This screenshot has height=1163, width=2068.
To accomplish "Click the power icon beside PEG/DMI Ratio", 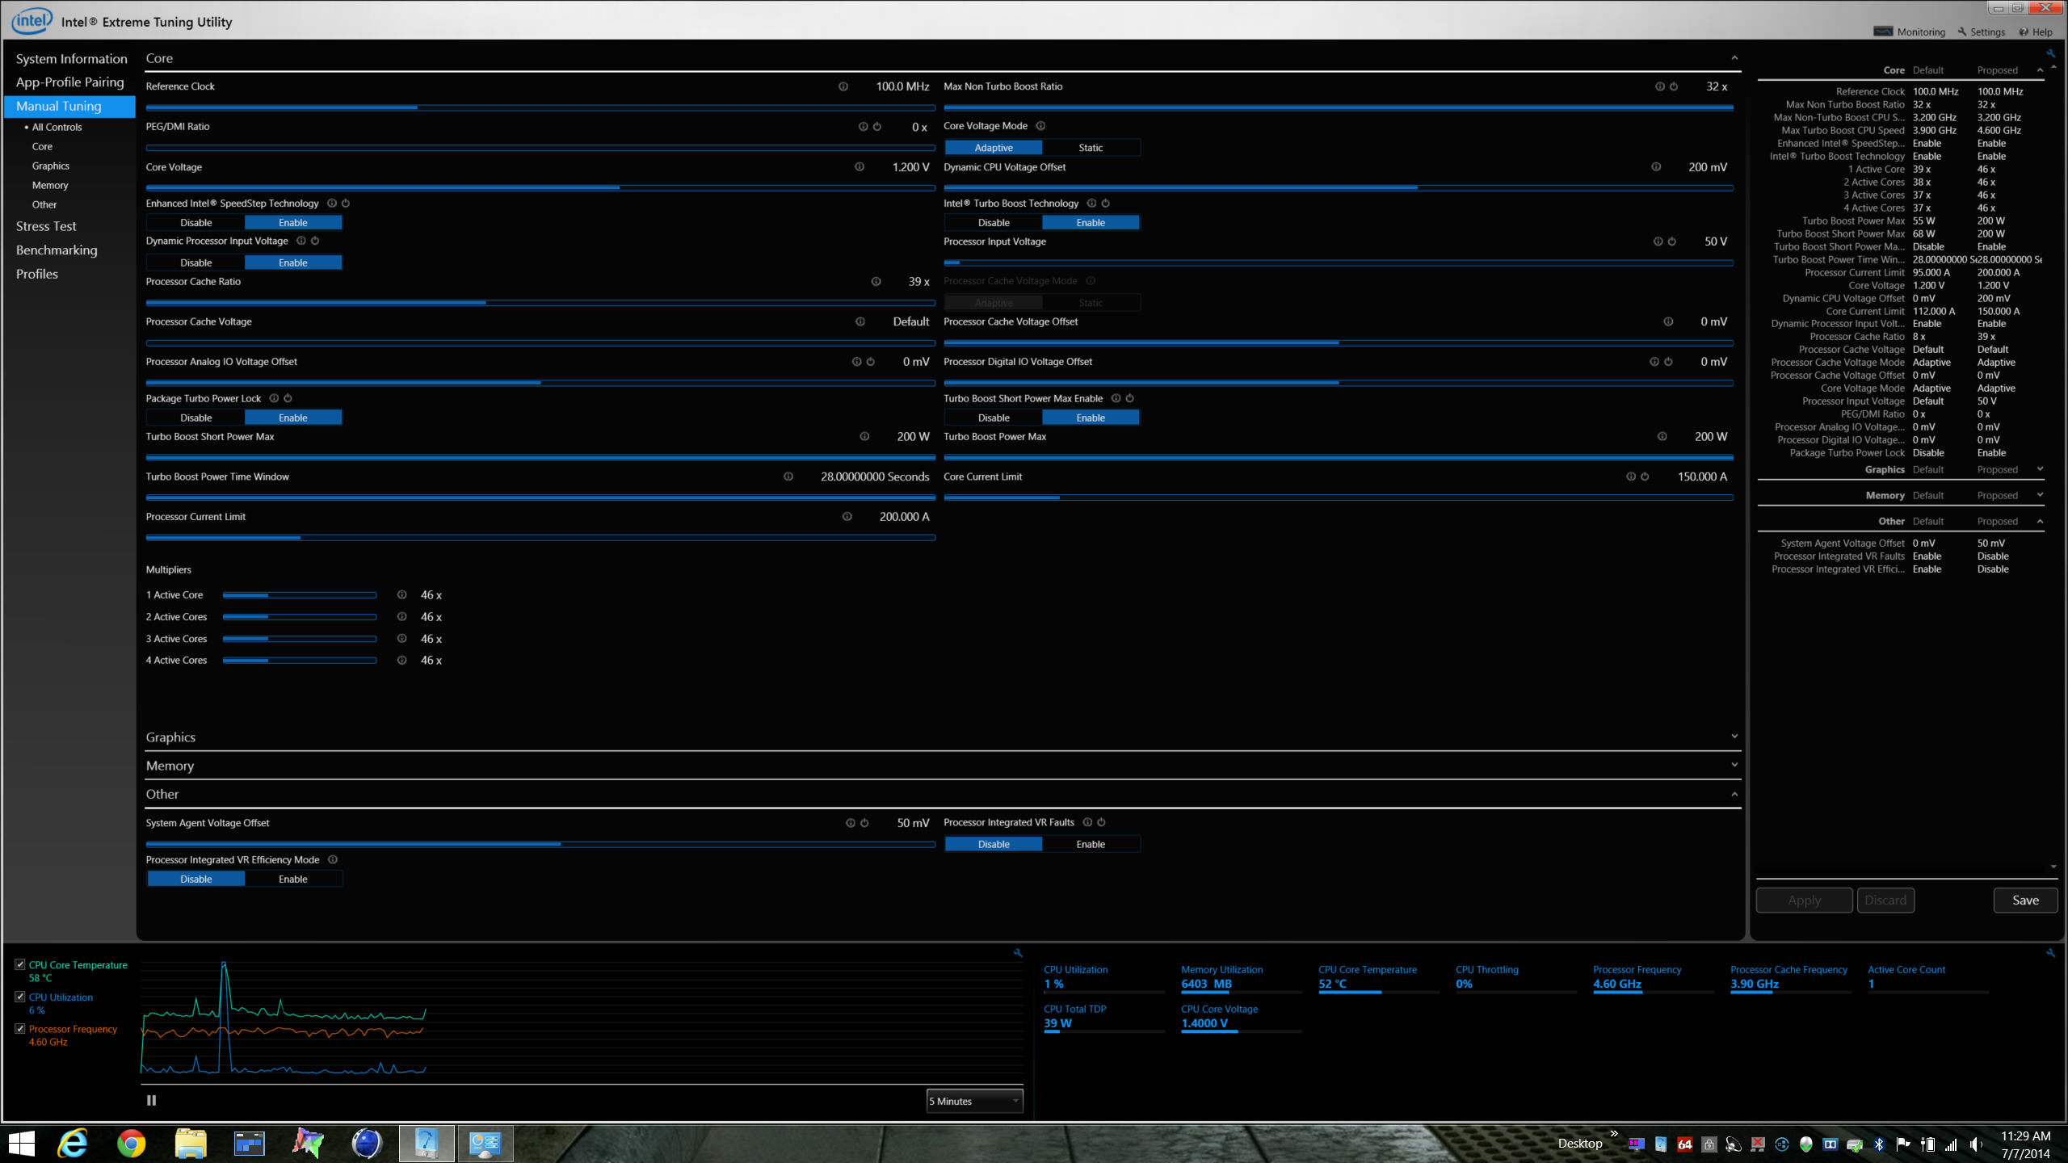I will pyautogui.click(x=877, y=127).
